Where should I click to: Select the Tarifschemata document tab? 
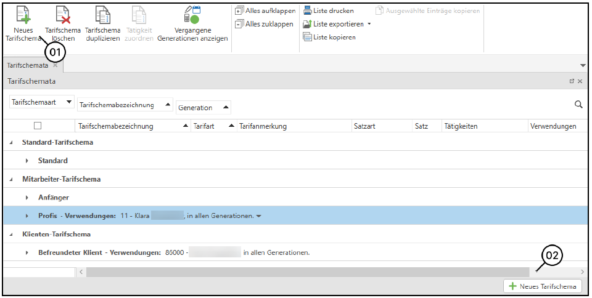pos(27,65)
